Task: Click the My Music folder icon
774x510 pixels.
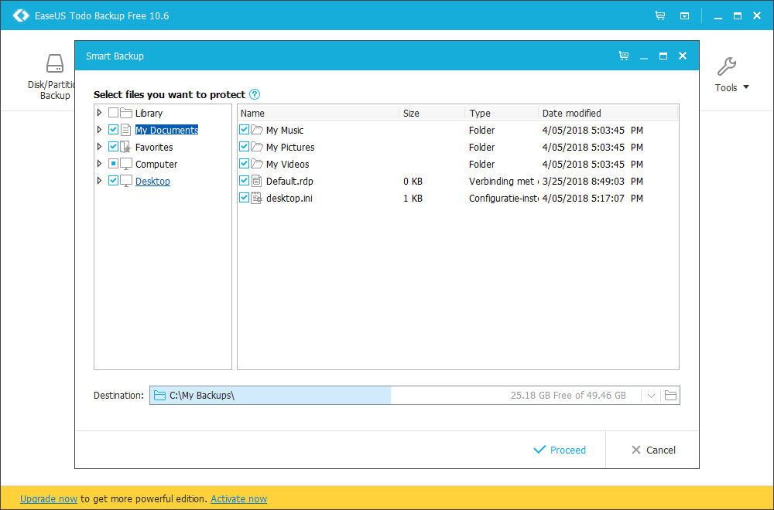Action: click(257, 130)
